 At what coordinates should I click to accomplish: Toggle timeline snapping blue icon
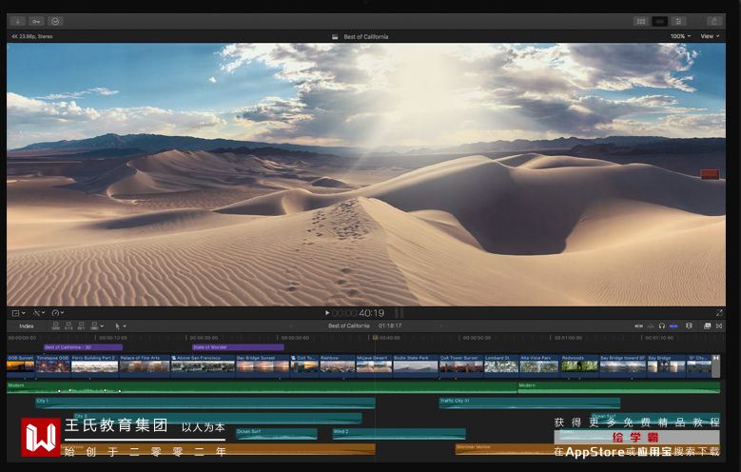tap(673, 325)
